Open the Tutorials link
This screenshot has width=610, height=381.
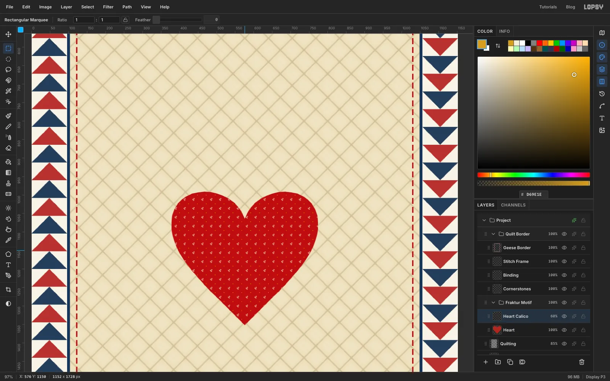[x=548, y=7]
